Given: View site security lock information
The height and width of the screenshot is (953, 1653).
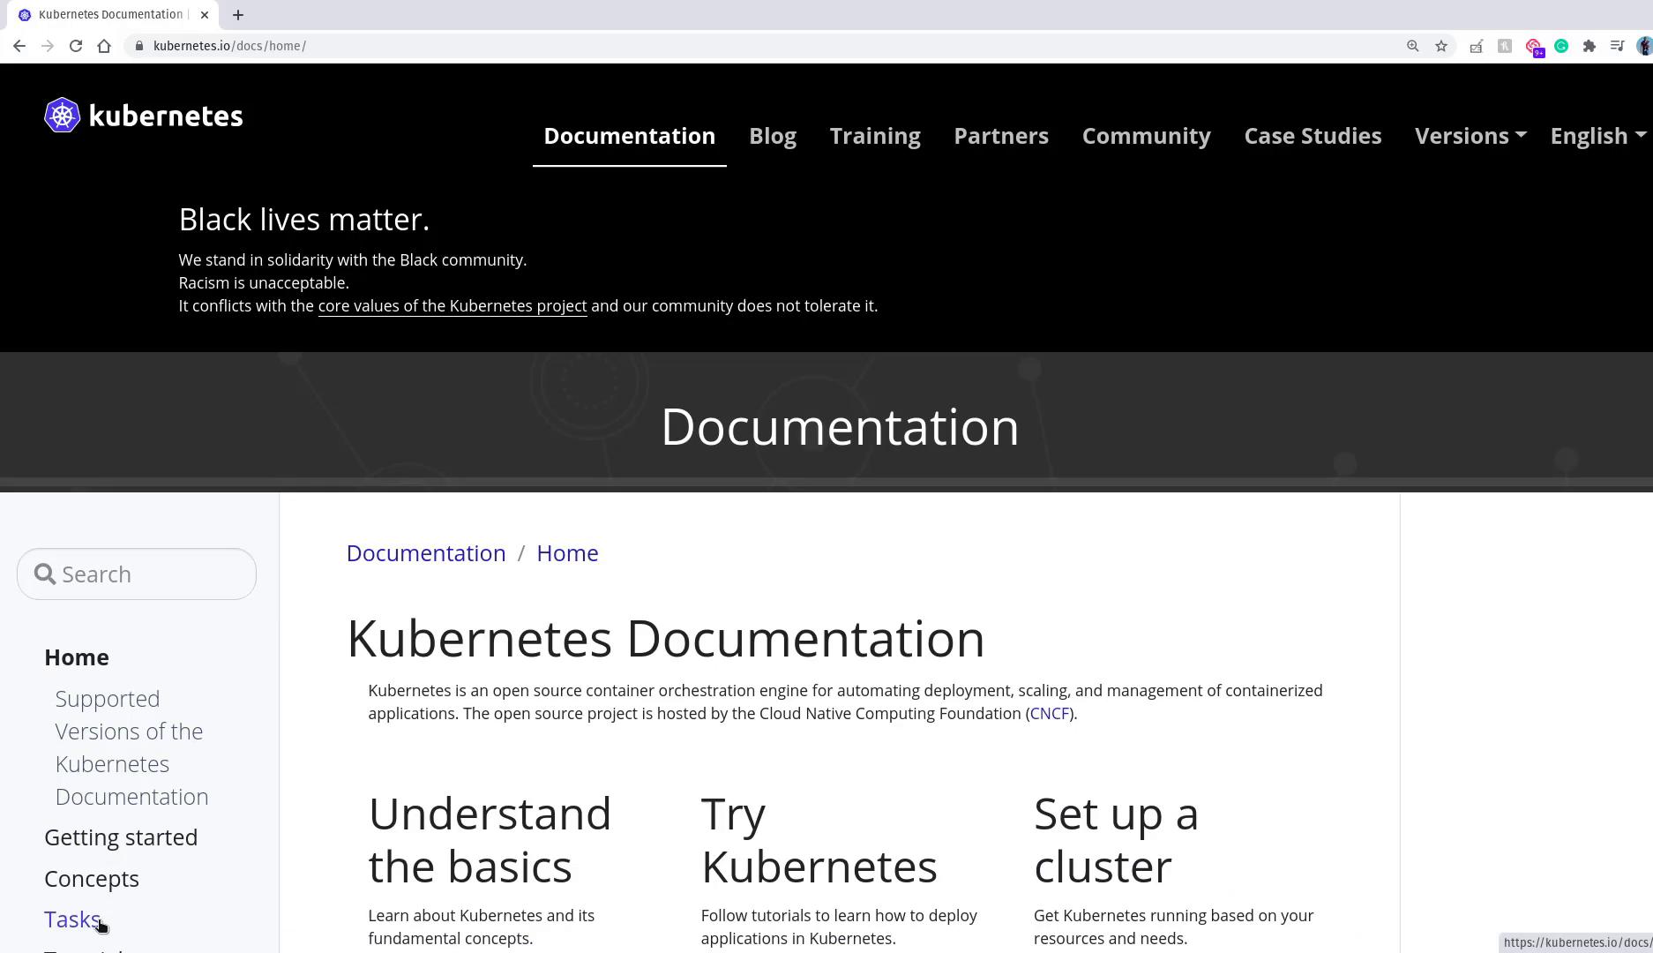Looking at the screenshot, I should (139, 46).
